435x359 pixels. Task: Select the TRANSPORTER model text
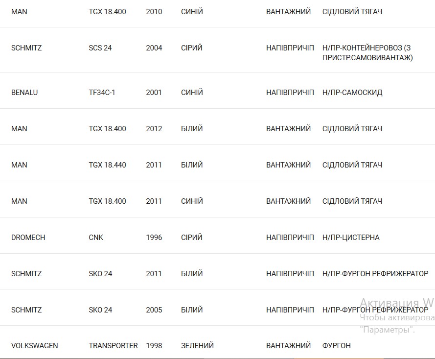click(113, 346)
